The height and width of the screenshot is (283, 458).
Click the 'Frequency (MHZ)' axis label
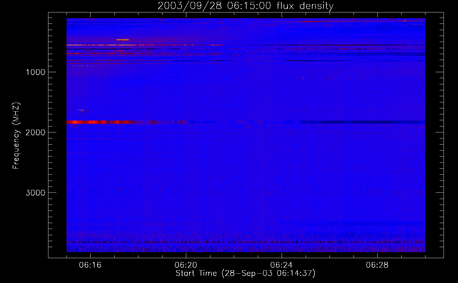pos(16,136)
